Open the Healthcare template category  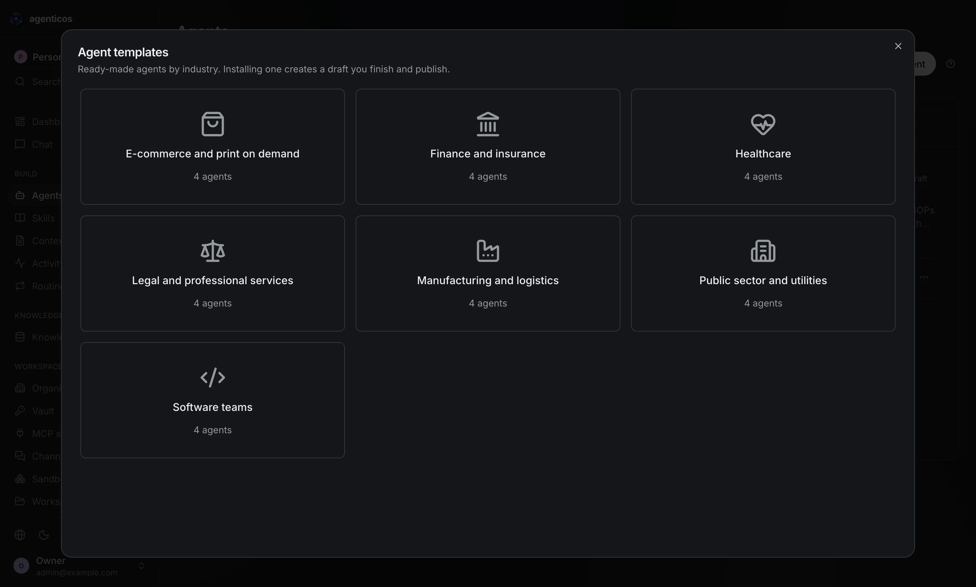coord(763,147)
